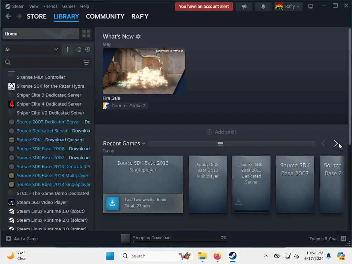Screen dimensions: 352x264
Task: Switch library to grid collections view icon
Action: [86, 34]
